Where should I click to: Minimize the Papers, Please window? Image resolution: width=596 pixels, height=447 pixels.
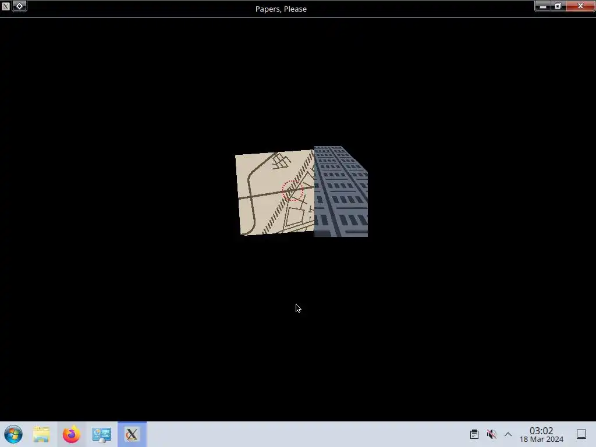[x=543, y=6]
